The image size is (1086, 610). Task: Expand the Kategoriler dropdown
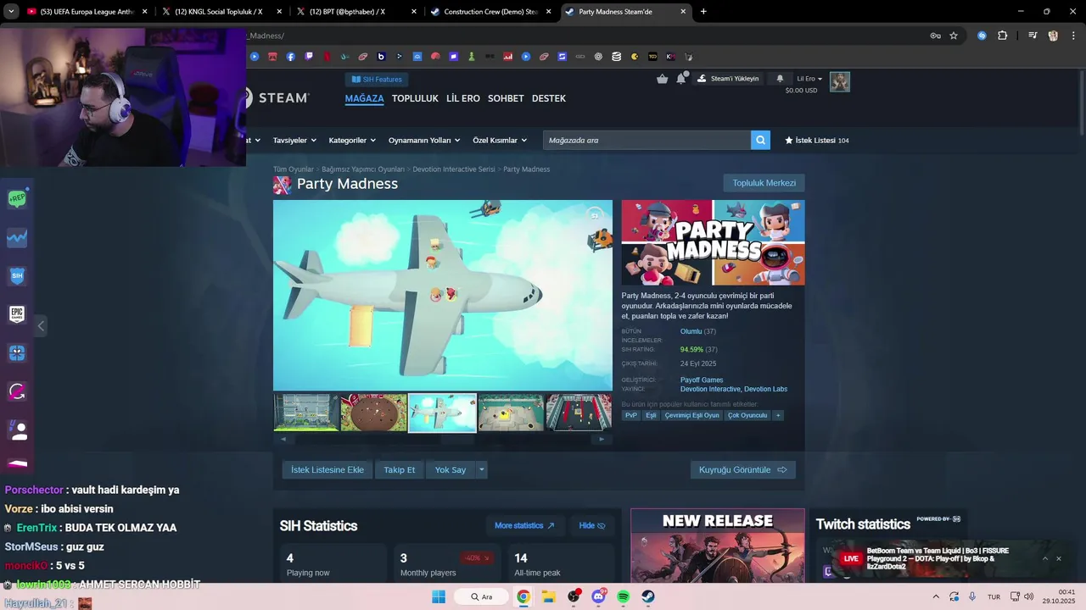(352, 140)
